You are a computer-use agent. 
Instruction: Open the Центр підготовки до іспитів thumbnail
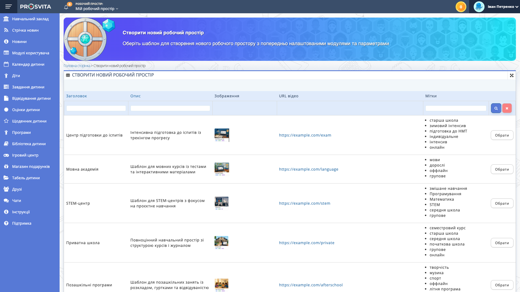point(222,135)
